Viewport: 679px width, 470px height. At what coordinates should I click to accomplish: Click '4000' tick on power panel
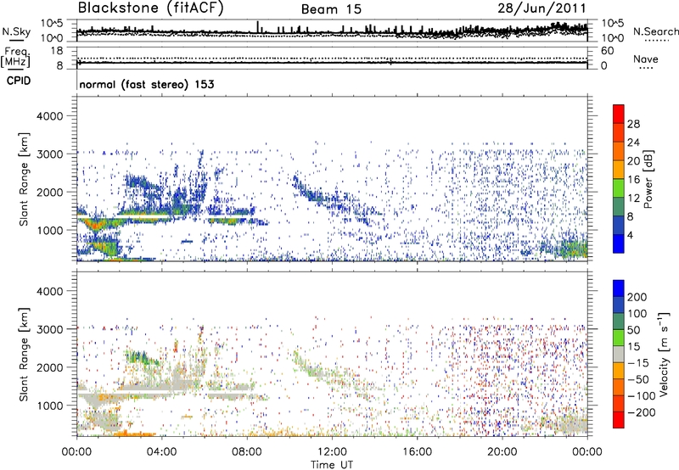[x=50, y=116]
